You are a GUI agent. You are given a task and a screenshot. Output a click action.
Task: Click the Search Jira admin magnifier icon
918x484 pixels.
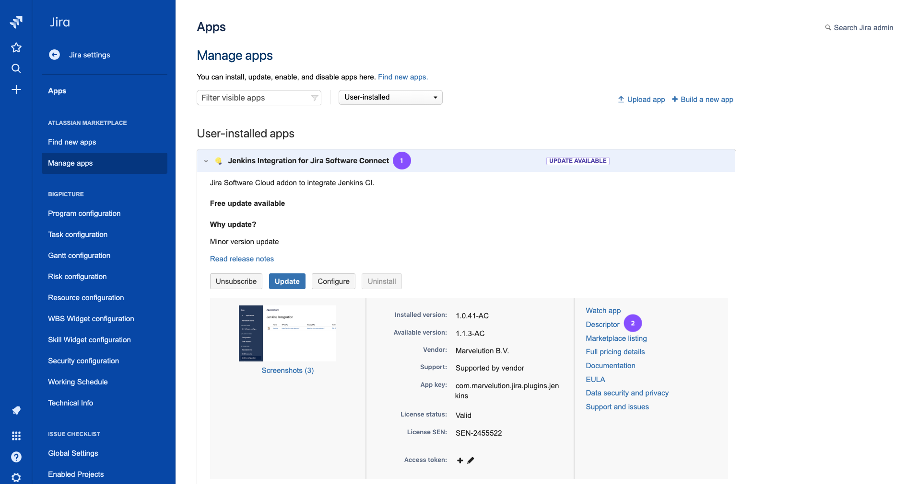click(828, 28)
